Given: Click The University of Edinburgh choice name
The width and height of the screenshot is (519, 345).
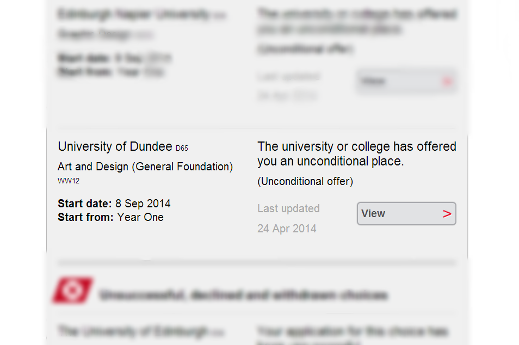Looking at the screenshot, I should coord(133,331).
